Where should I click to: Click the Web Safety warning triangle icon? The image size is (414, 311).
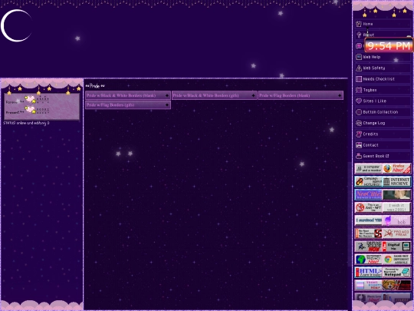pos(359,68)
